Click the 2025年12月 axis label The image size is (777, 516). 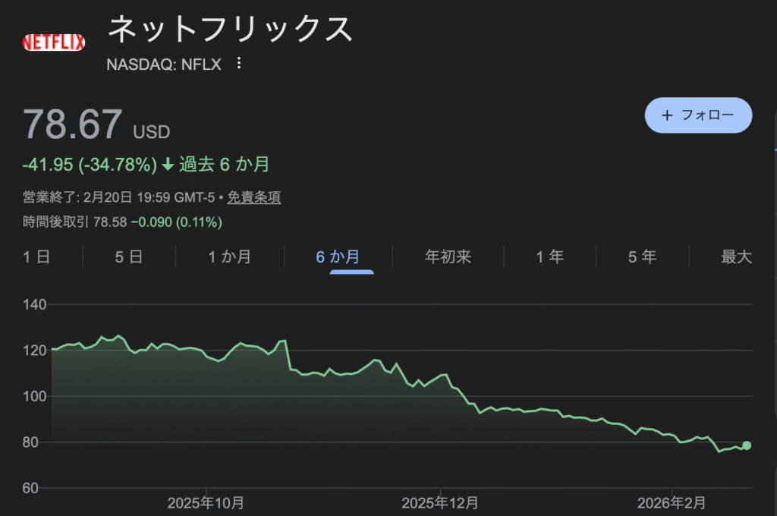[x=440, y=502]
